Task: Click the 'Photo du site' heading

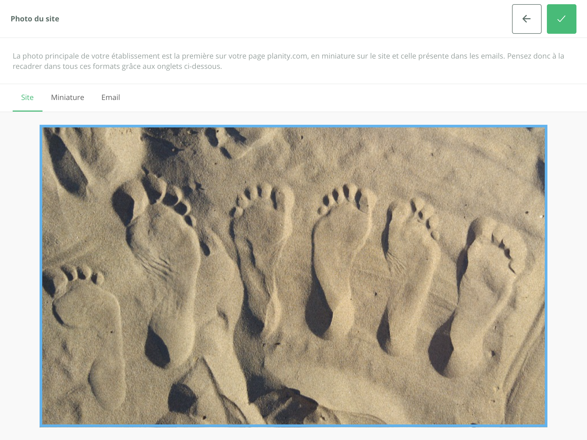Action: (x=35, y=19)
